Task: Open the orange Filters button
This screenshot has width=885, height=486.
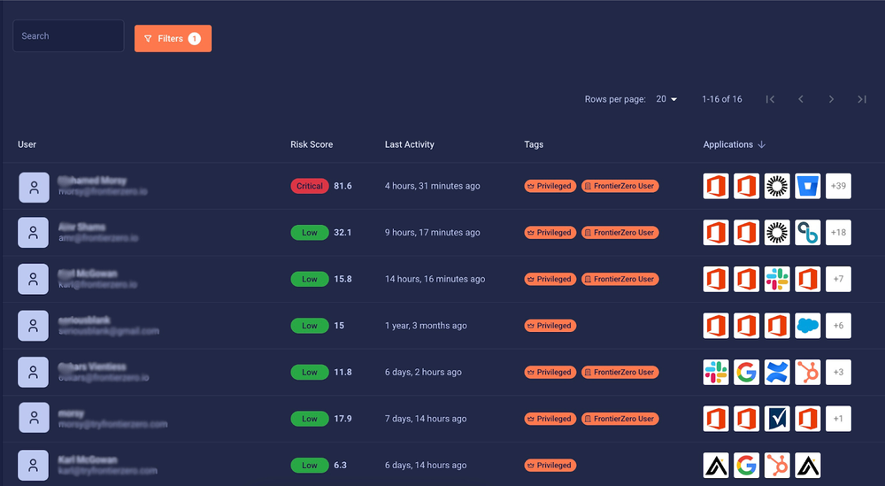Action: point(173,39)
